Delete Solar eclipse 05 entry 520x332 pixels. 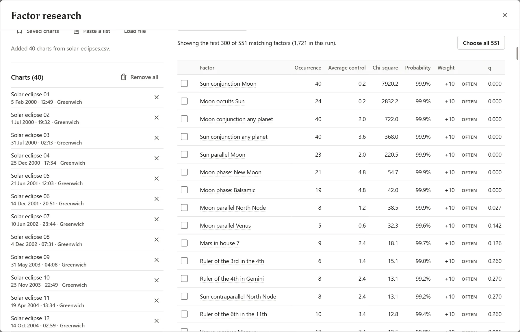click(157, 179)
